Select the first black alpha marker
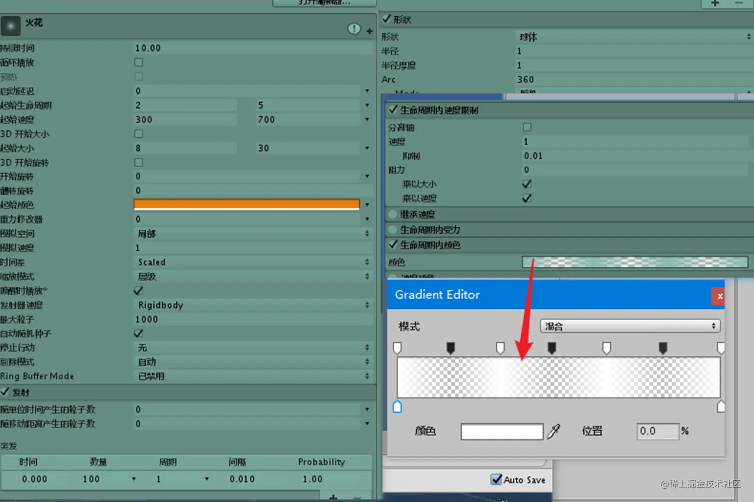This screenshot has height=502, width=754. [x=450, y=348]
